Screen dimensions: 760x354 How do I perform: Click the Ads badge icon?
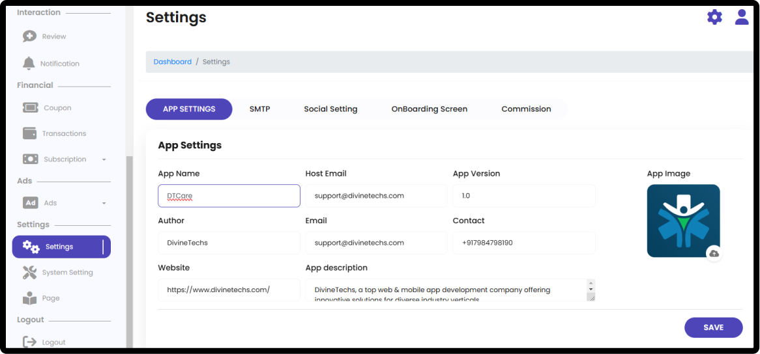click(31, 202)
